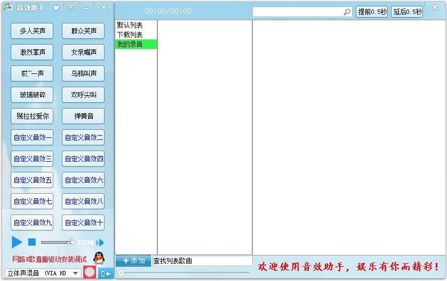
Task: Select the 我的录音 playlist
Action: point(136,44)
